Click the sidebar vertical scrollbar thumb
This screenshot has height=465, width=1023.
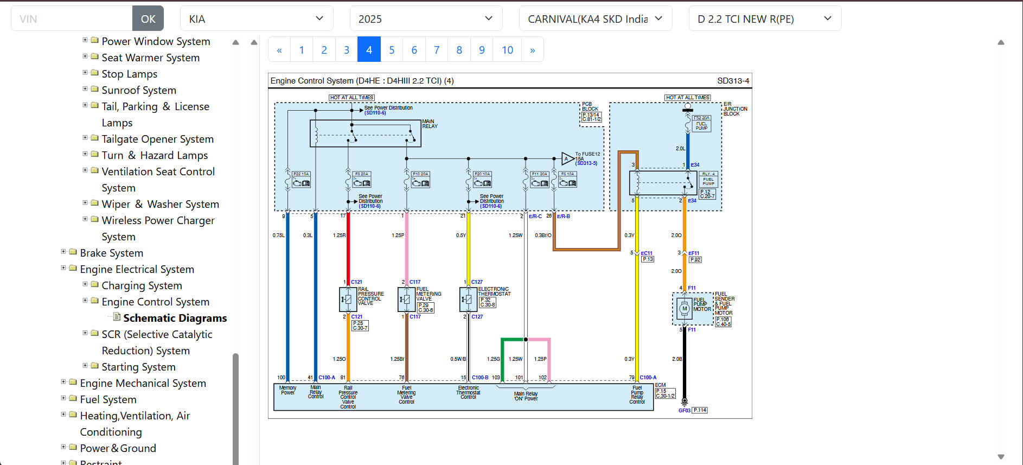pyautogui.click(x=235, y=407)
